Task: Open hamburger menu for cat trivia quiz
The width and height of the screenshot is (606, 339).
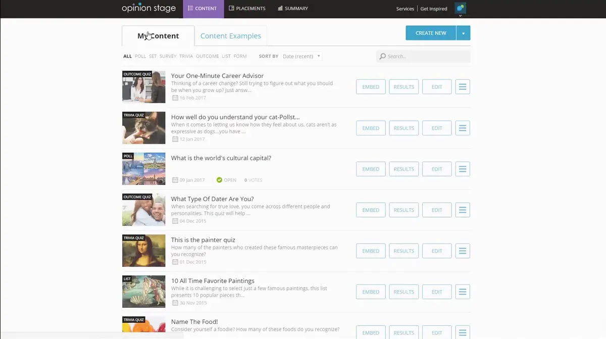Action: [x=463, y=128]
